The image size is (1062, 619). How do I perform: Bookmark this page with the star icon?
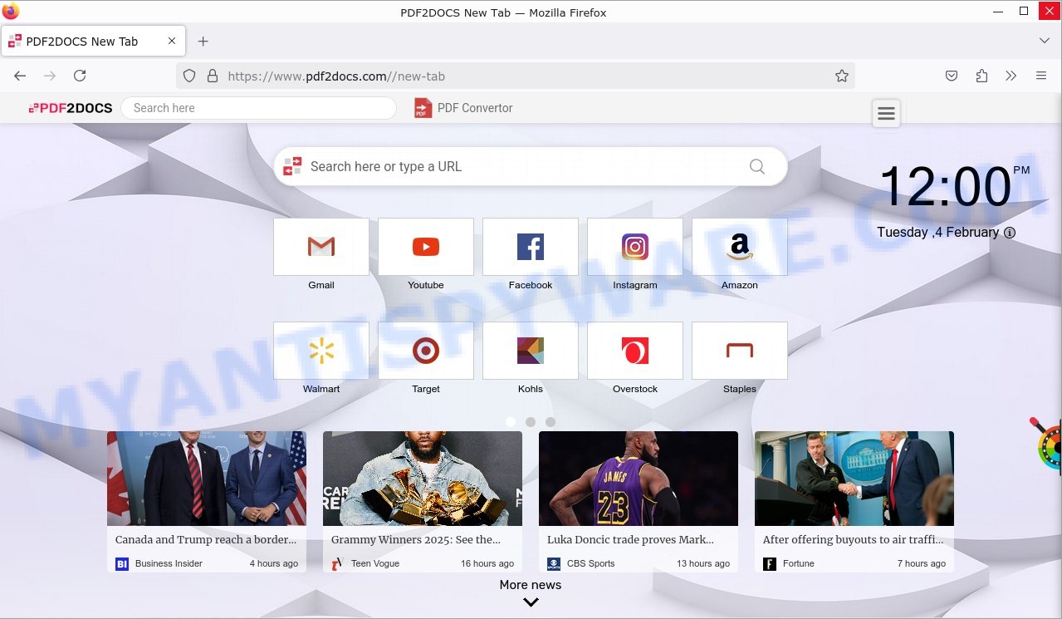click(842, 76)
